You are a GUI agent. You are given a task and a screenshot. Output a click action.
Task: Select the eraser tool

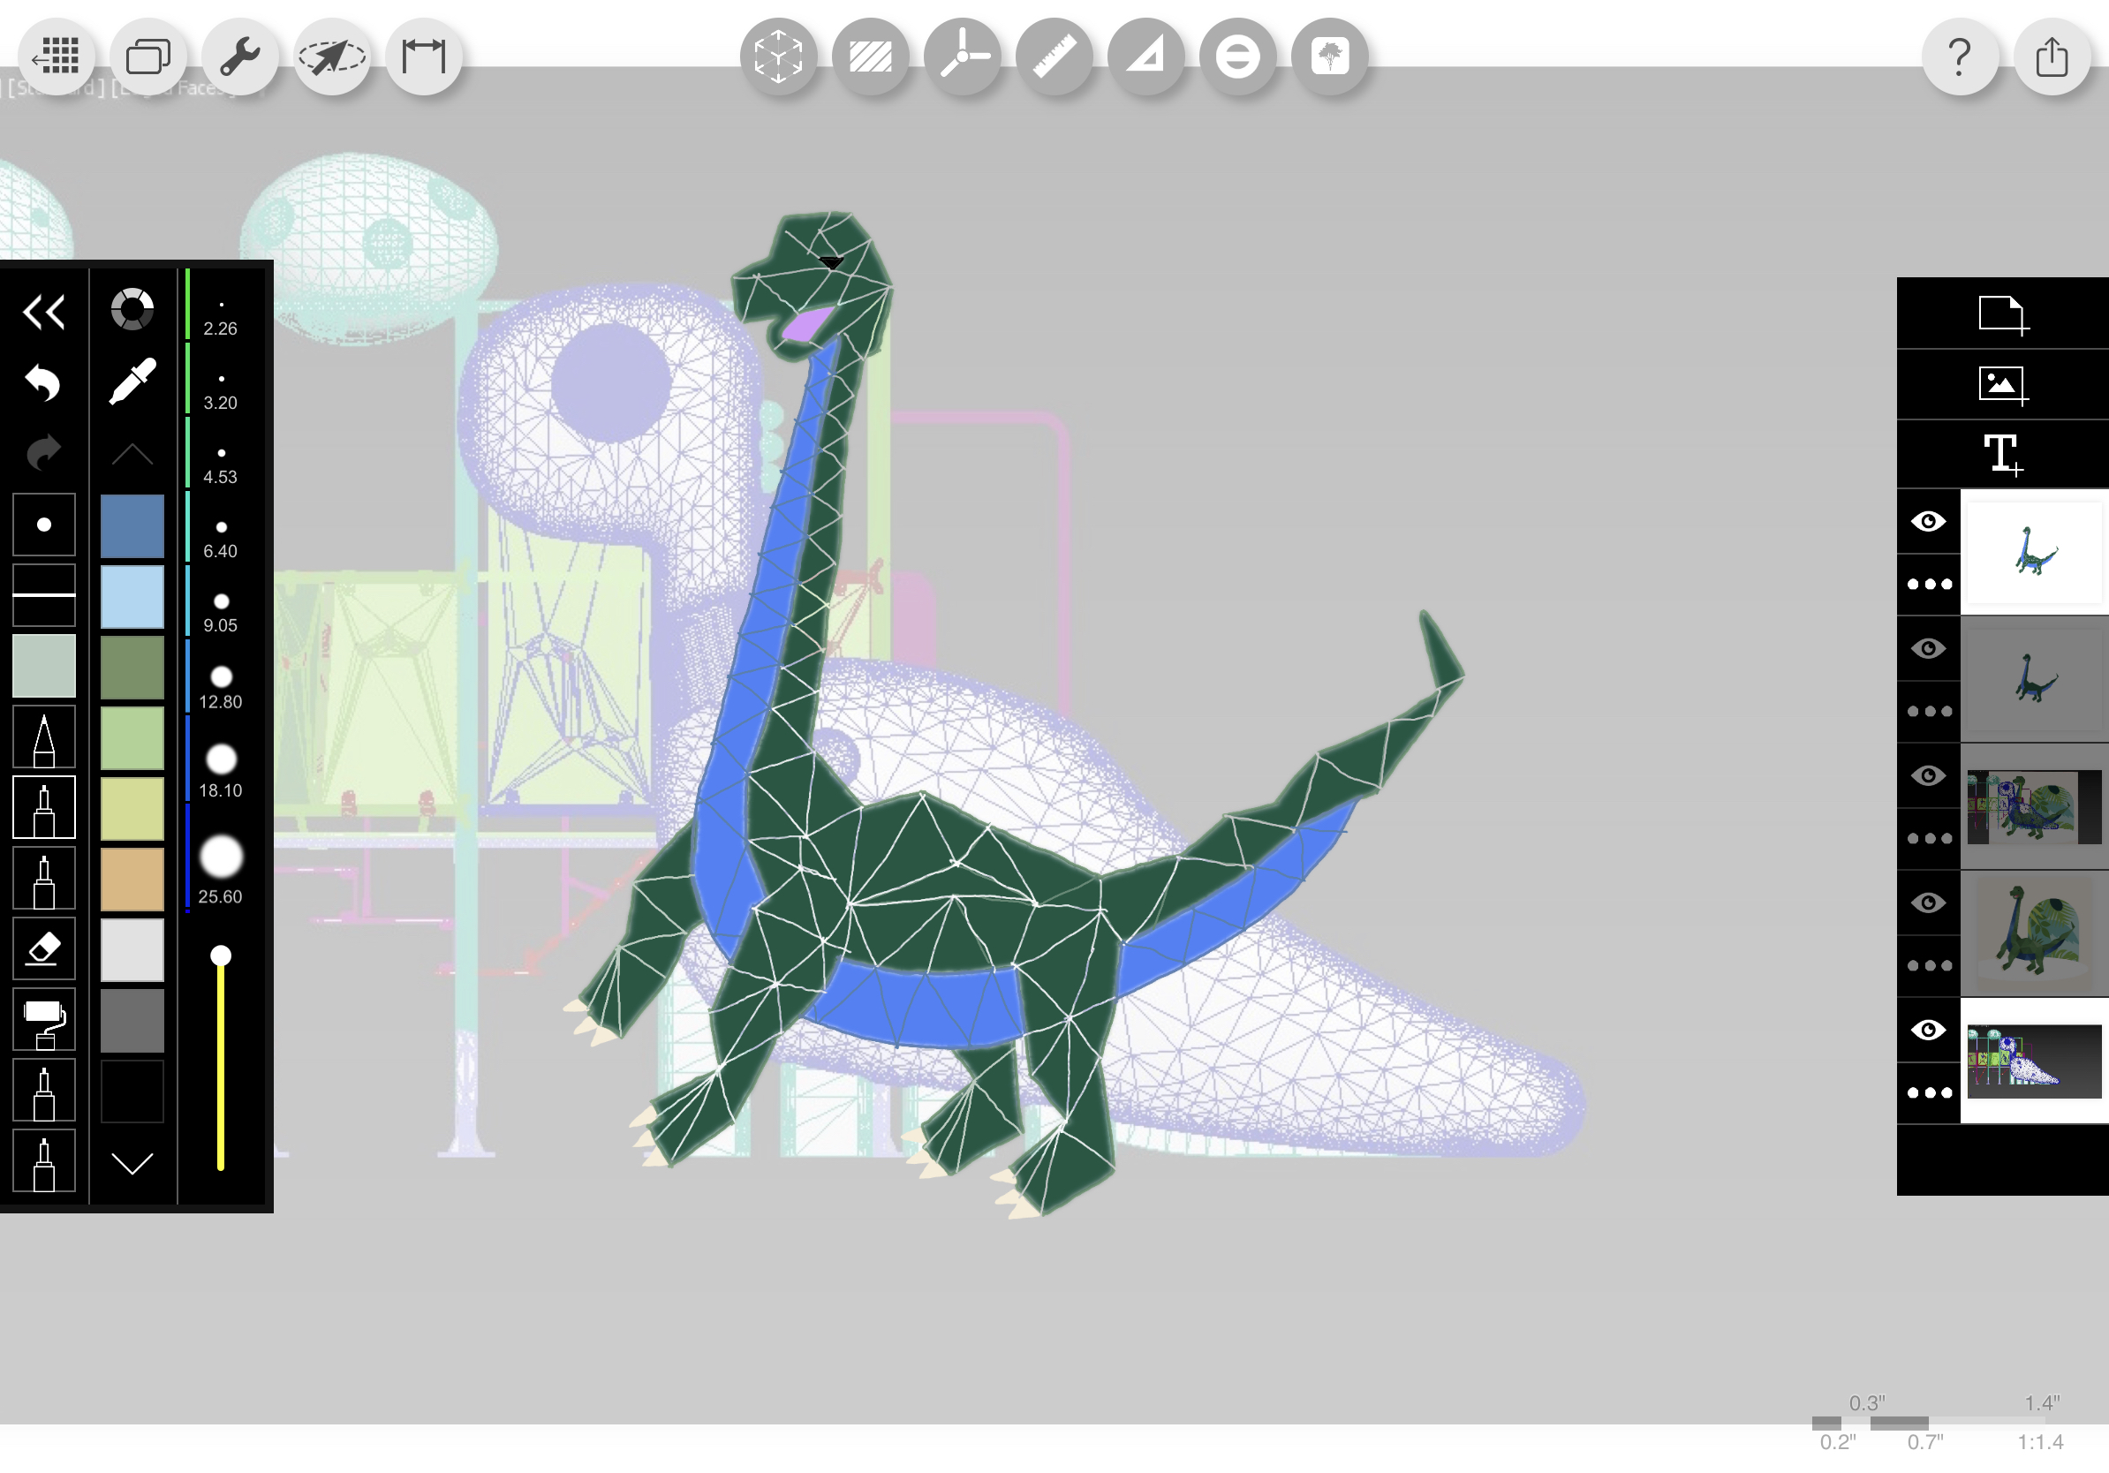coord(43,948)
